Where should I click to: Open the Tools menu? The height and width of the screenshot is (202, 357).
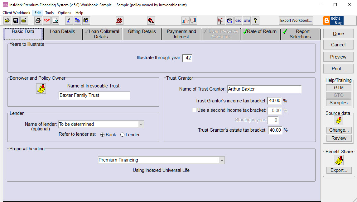(49, 13)
